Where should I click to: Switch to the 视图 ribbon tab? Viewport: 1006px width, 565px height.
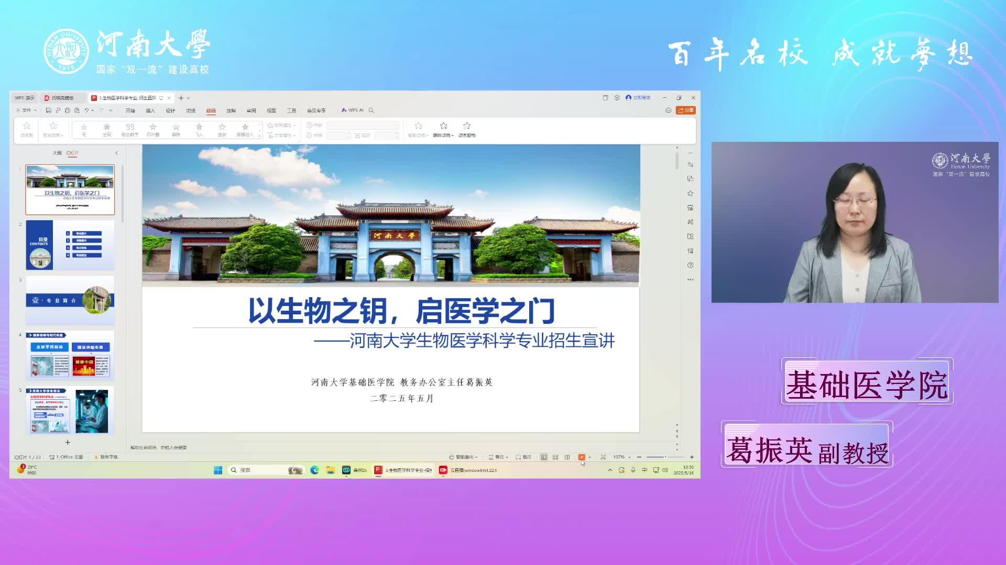(271, 110)
